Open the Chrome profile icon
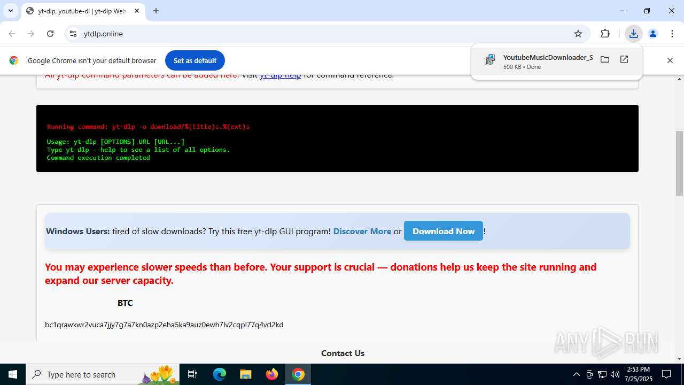The width and height of the screenshot is (684, 385). (652, 34)
